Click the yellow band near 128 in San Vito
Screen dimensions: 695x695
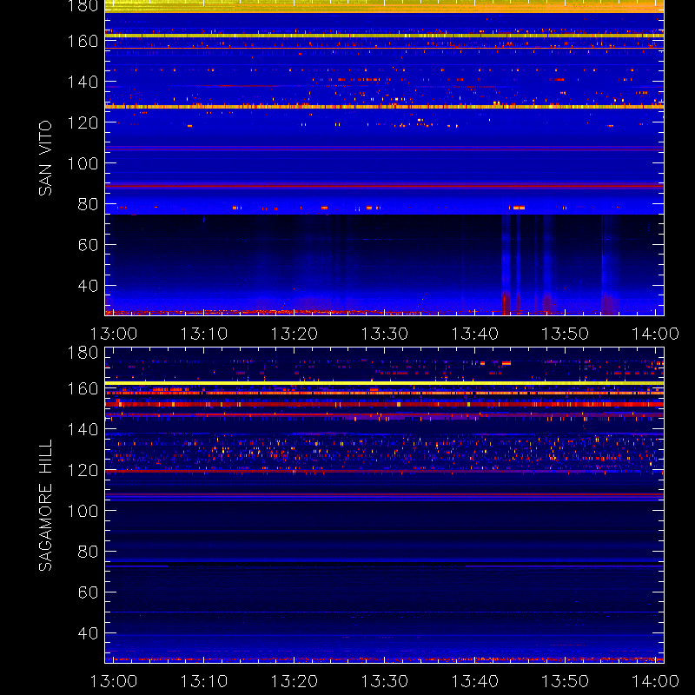tap(384, 107)
